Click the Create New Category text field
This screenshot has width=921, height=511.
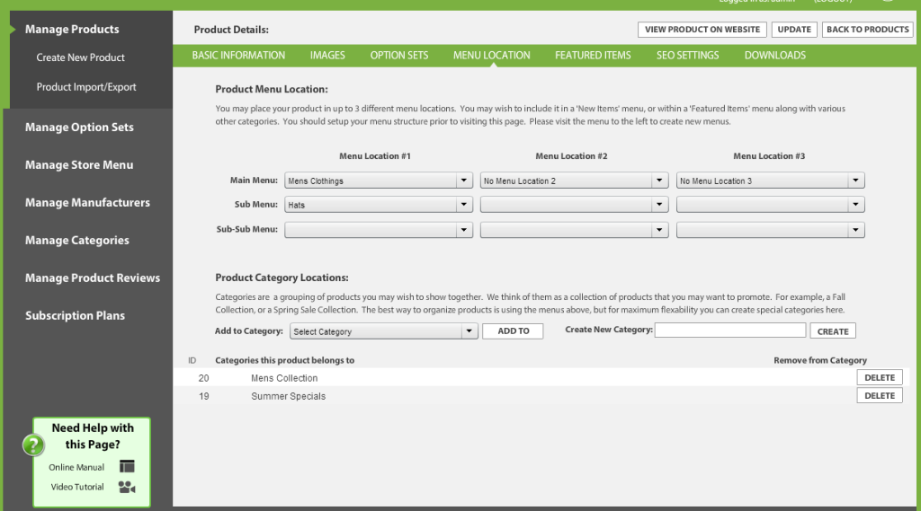coord(730,330)
